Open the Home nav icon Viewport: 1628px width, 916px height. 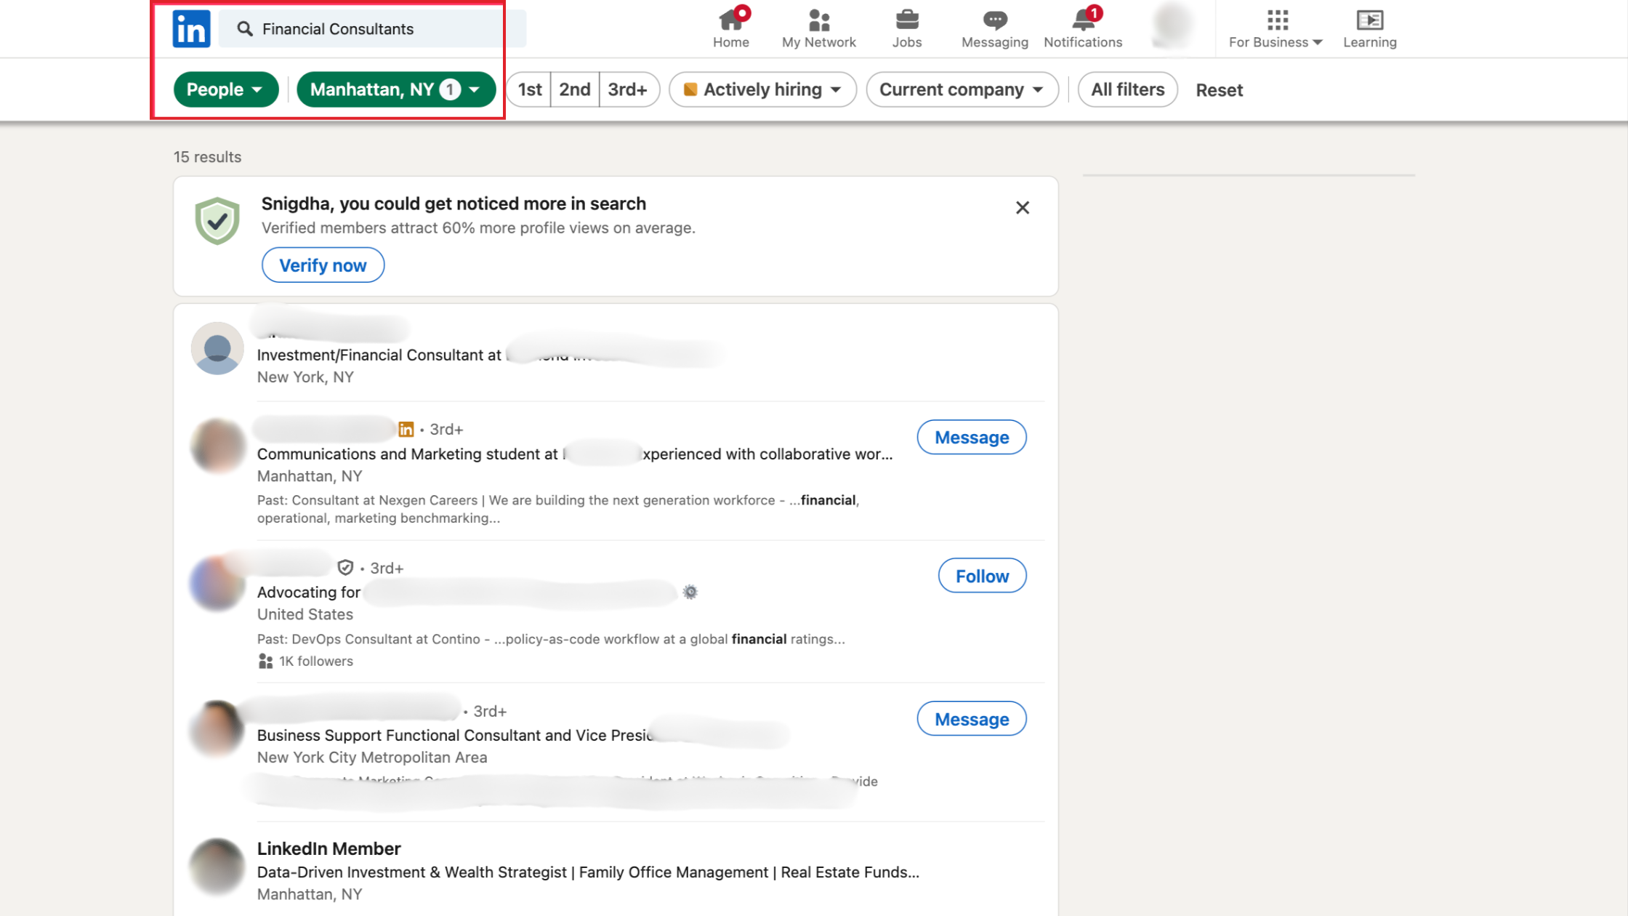[x=730, y=19]
